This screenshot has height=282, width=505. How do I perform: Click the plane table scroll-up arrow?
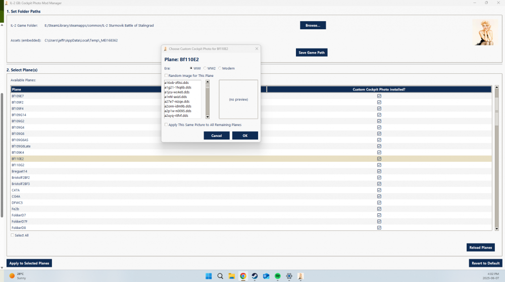(x=496, y=87)
